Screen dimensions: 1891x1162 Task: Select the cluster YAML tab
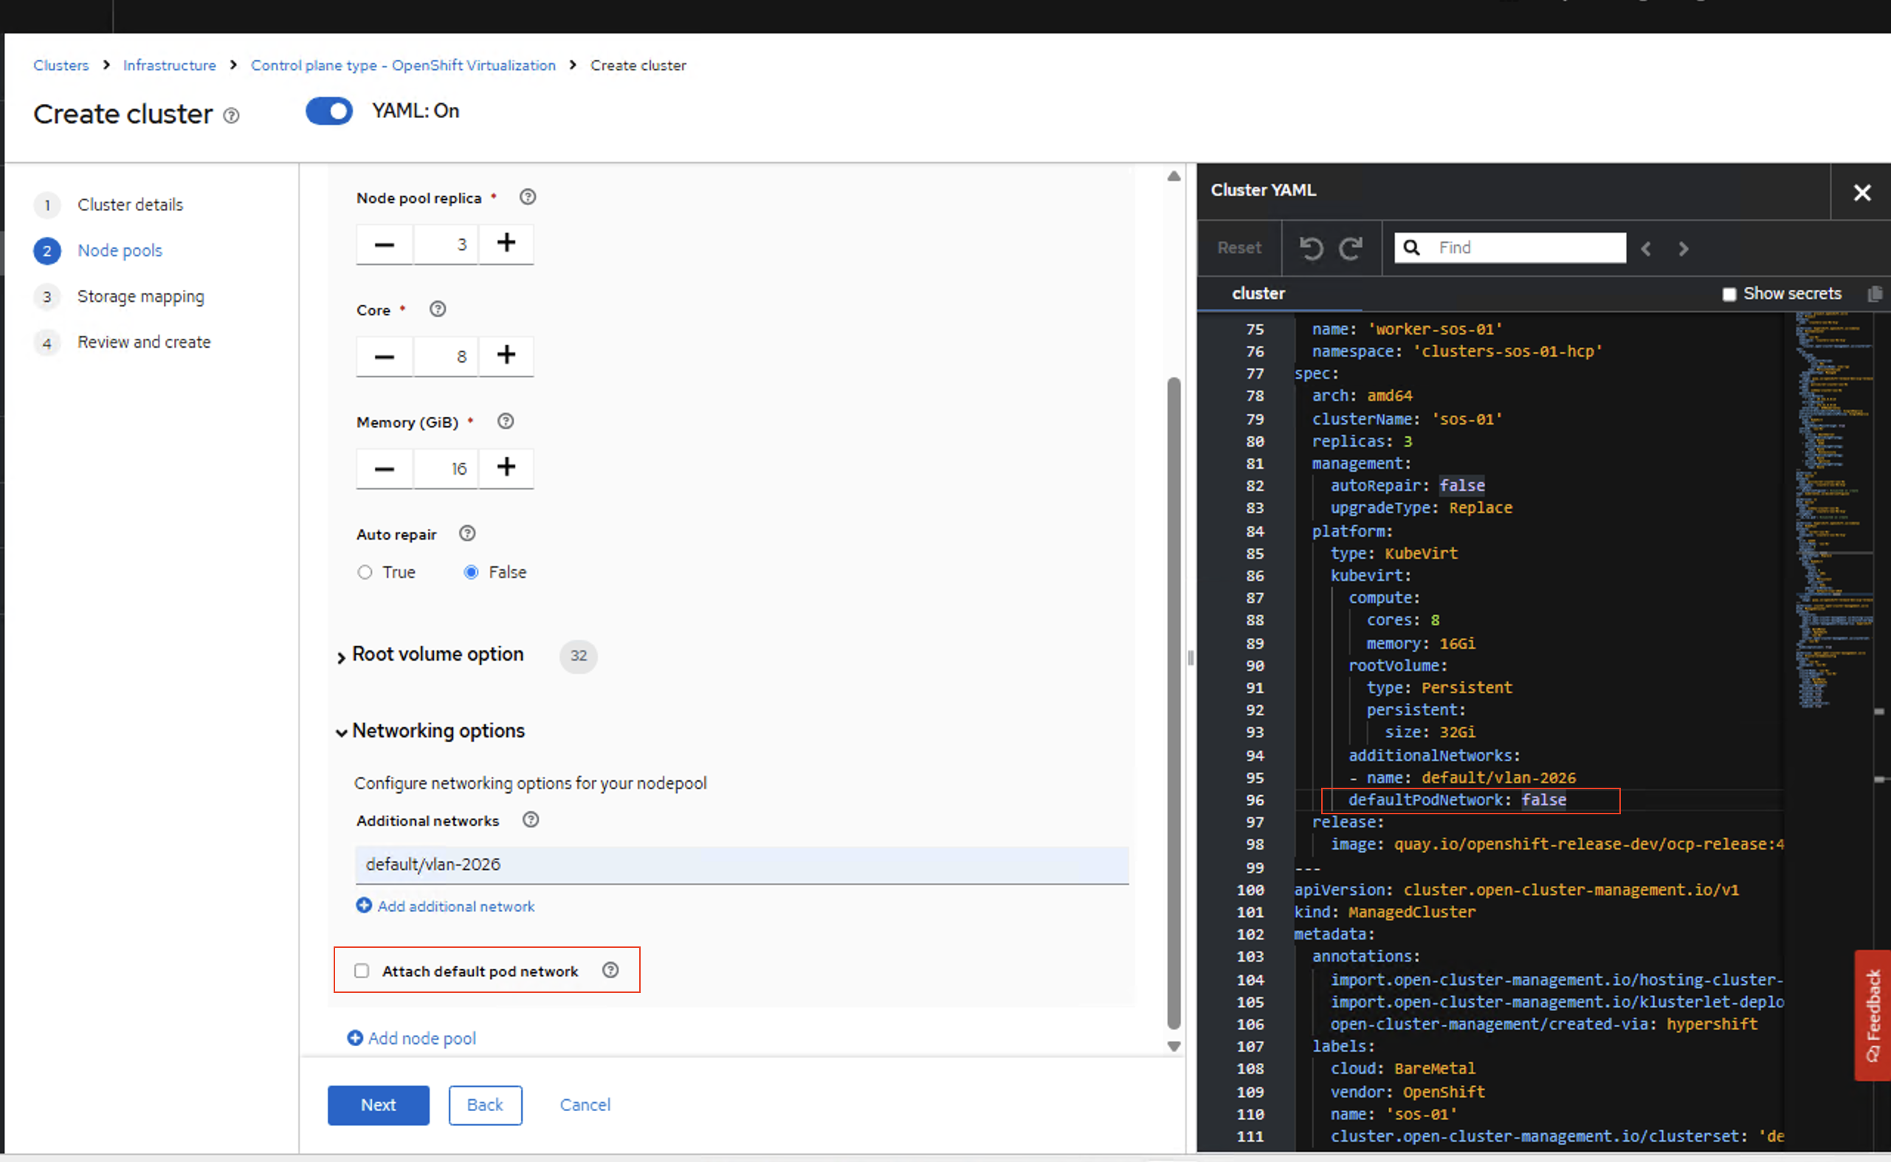coord(1258,294)
